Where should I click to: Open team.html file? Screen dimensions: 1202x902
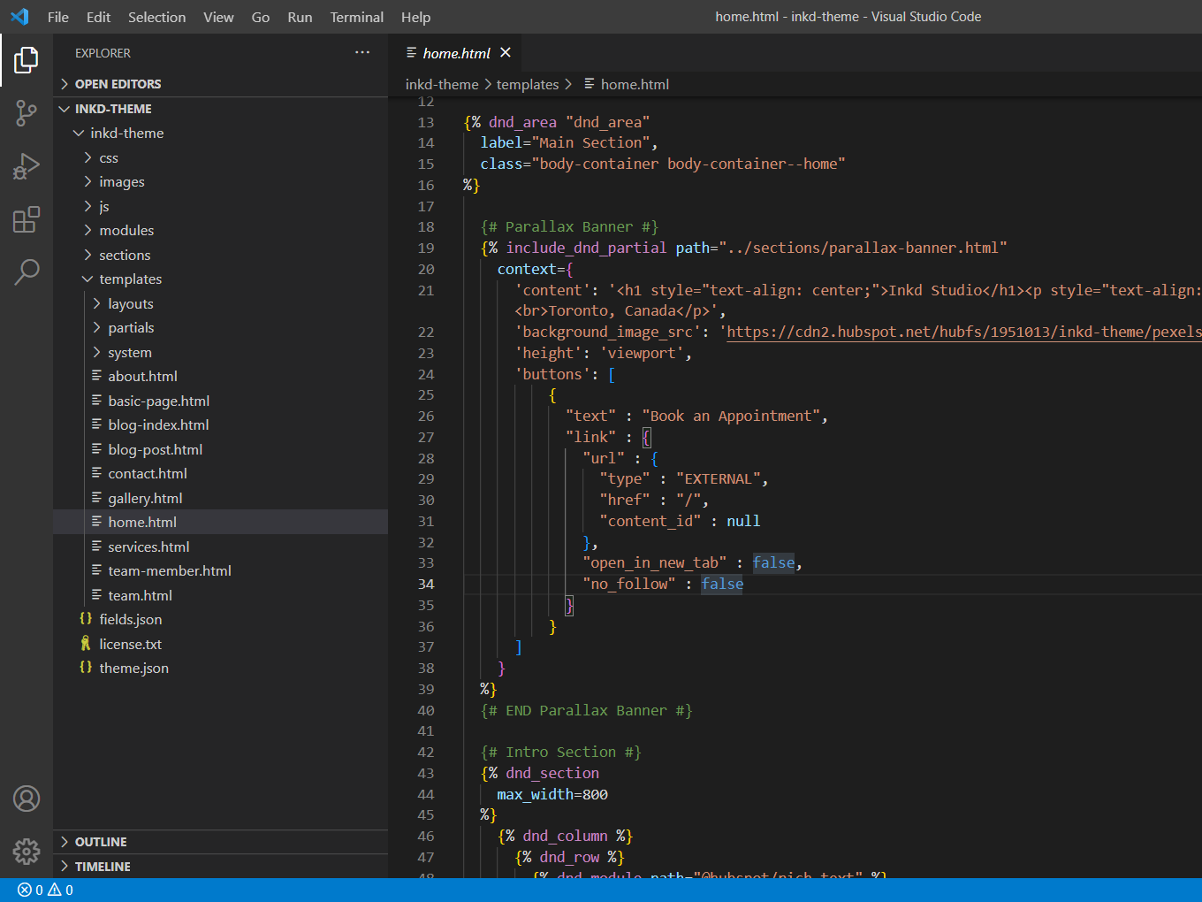221,595
